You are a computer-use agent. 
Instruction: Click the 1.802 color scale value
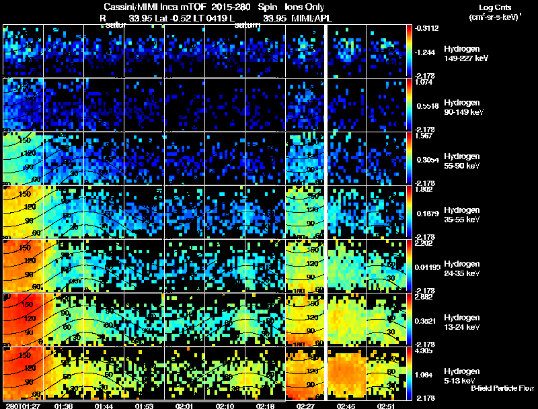pyautogui.click(x=424, y=190)
